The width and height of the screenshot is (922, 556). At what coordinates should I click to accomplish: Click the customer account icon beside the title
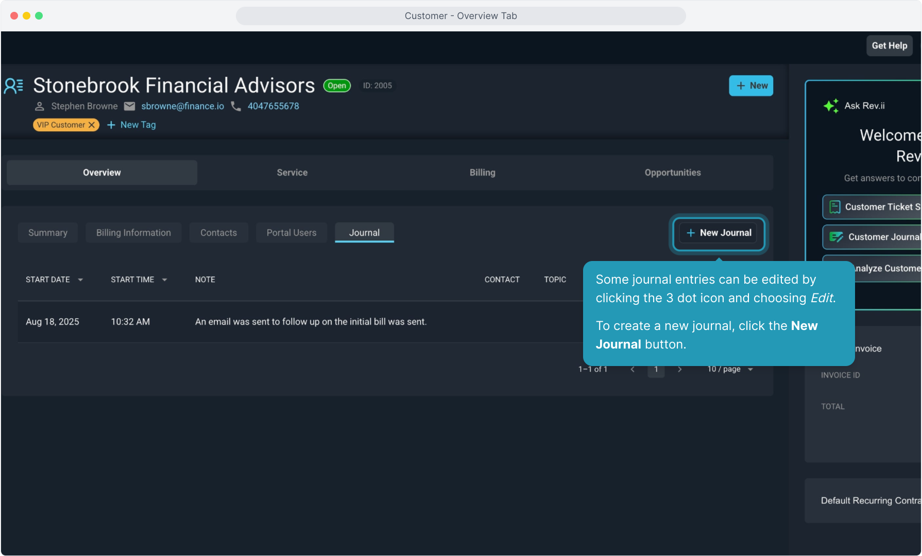14,85
